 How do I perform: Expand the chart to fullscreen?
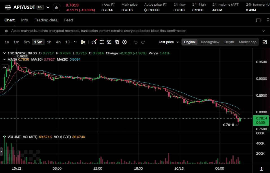click(x=265, y=42)
